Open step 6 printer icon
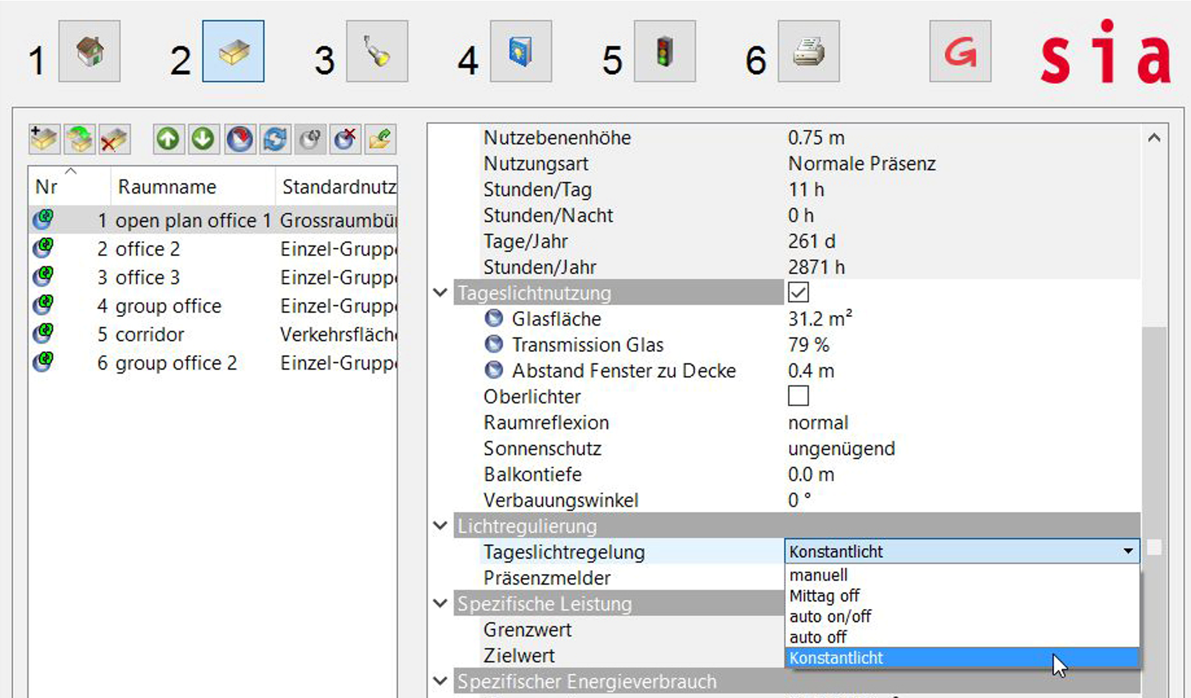1191x698 pixels. [x=809, y=51]
